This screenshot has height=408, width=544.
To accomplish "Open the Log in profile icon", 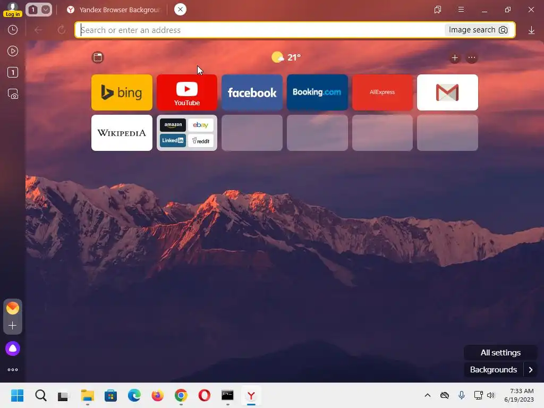I will 13,10.
